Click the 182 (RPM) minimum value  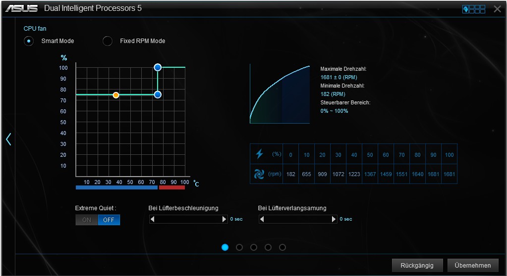coord(333,94)
